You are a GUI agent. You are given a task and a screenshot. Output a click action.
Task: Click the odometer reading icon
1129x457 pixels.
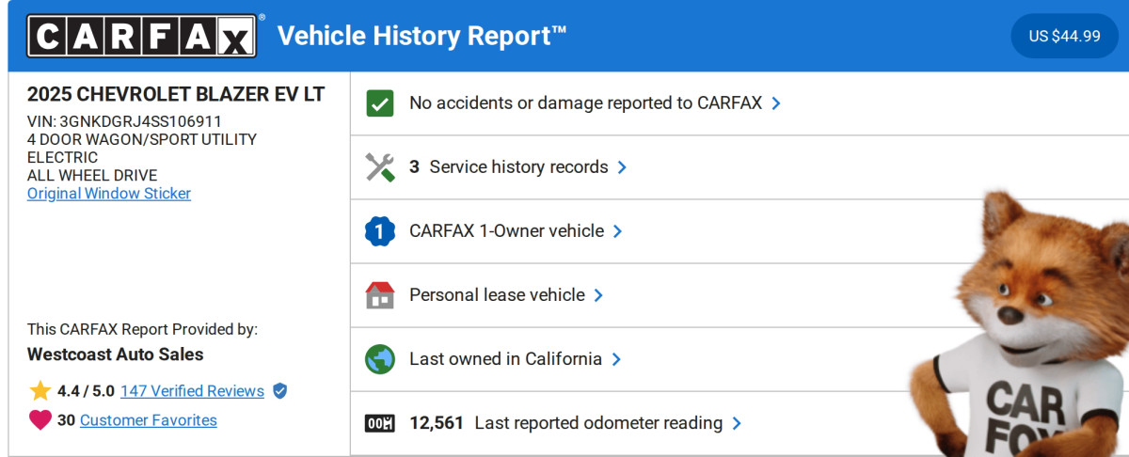tap(380, 423)
